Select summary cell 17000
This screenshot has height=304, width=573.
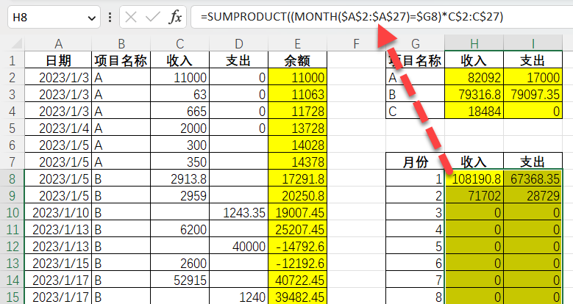tap(533, 77)
